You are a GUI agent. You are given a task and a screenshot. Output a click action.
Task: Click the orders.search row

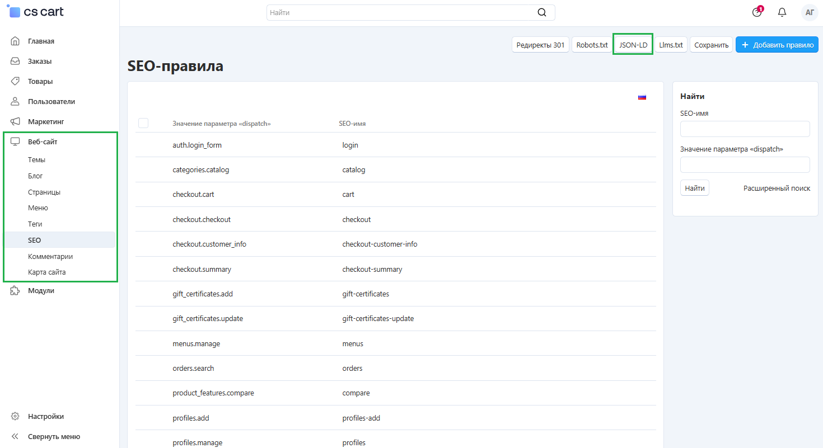point(397,368)
